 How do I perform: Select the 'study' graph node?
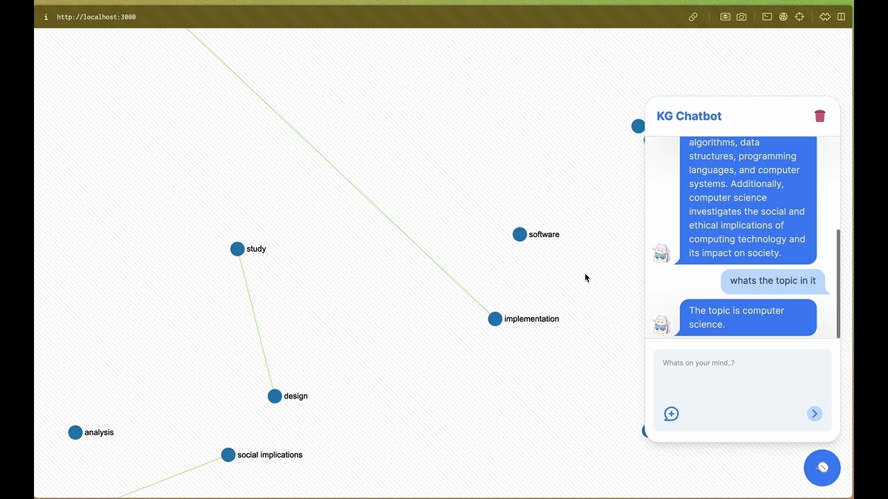(237, 249)
